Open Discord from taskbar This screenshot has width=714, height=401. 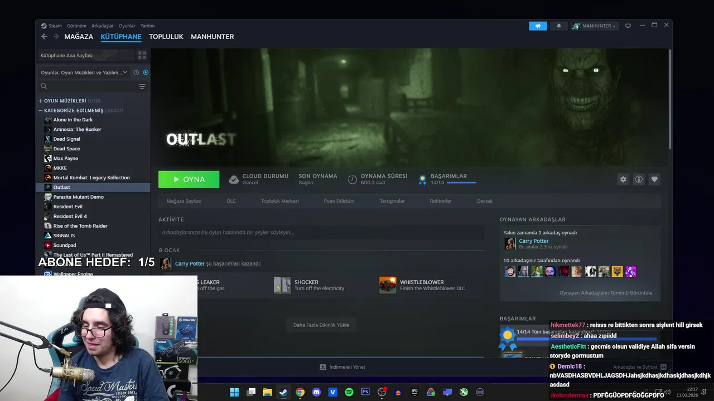click(316, 392)
